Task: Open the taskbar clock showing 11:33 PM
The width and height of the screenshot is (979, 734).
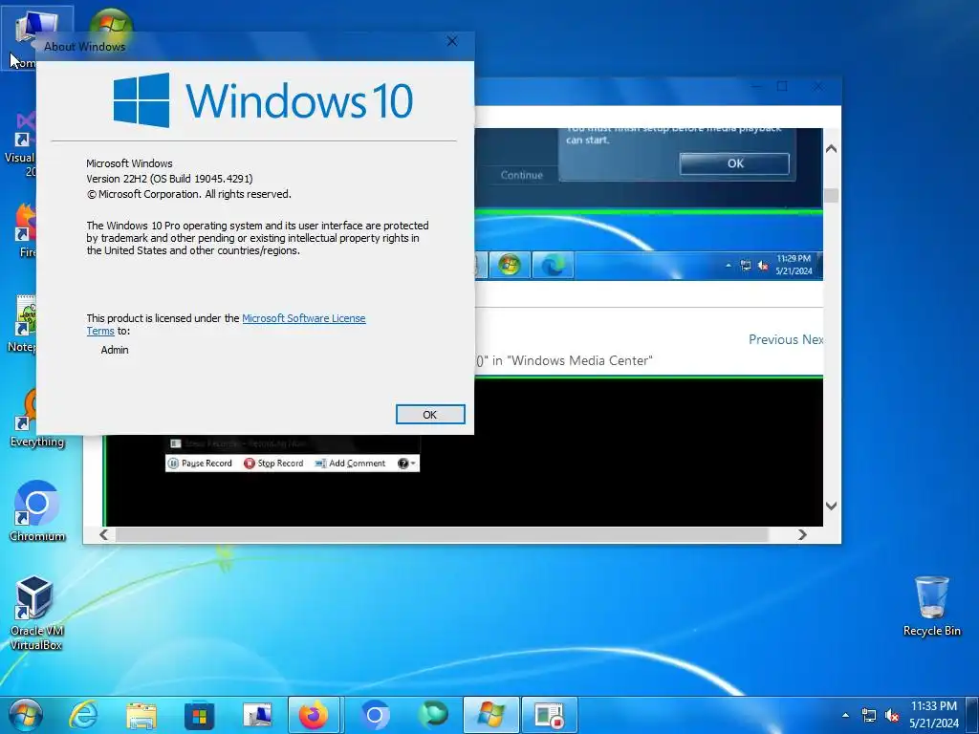Action: 933,715
